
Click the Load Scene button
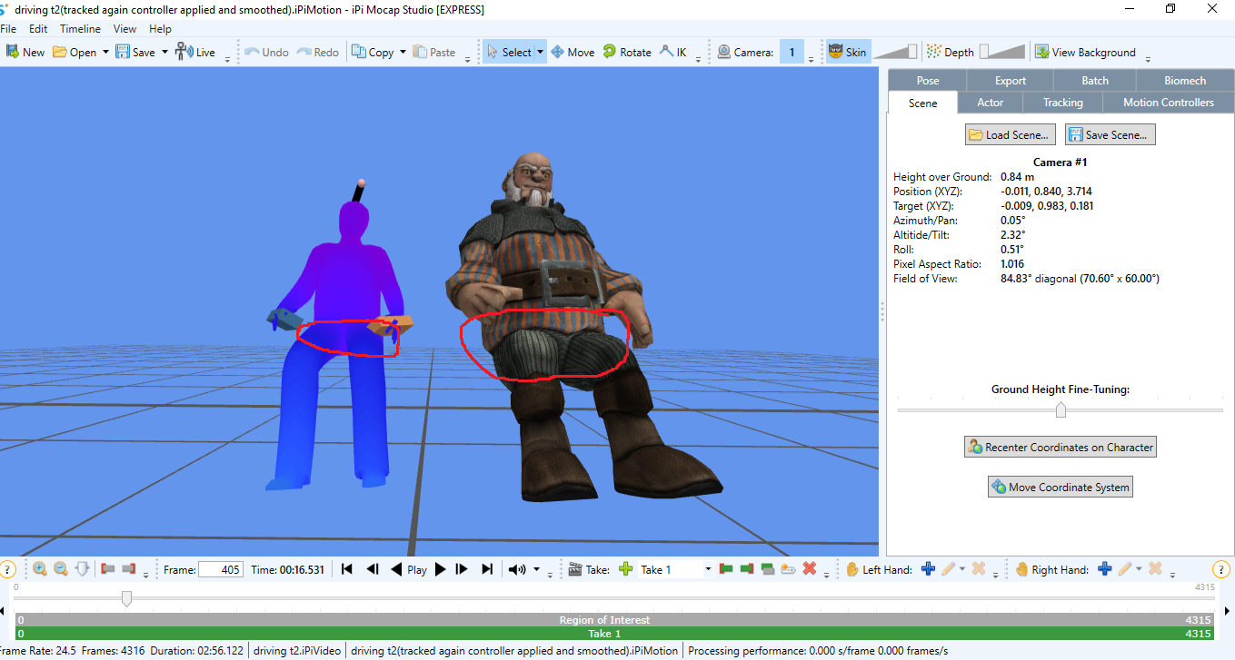1010,134
